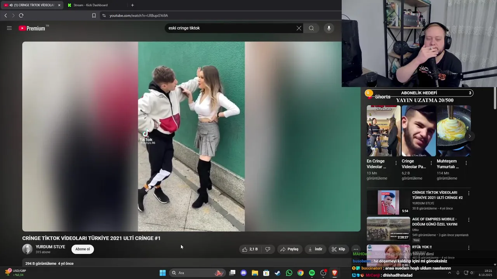Open OBS Studio from taskbar
This screenshot has height=279, width=497.
(x=323, y=273)
